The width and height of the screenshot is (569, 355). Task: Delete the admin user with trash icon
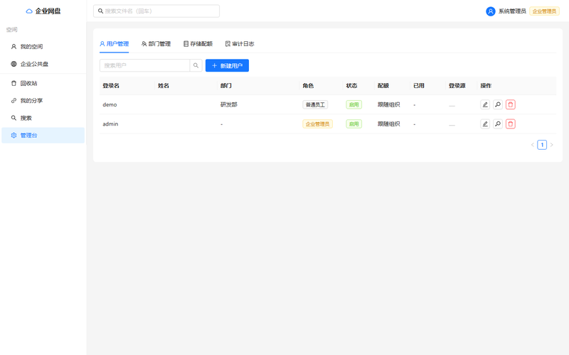510,124
